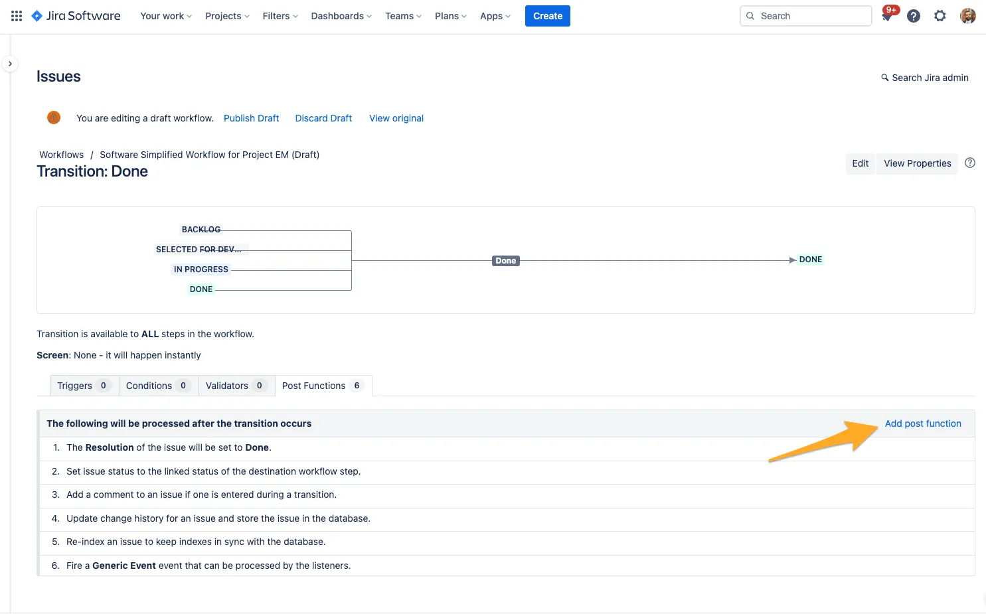
Task: Open the Your work dropdown
Action: click(x=166, y=16)
